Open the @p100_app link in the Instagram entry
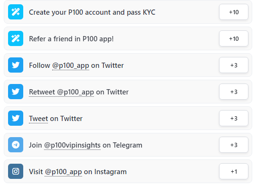Viewport: 256px width, 186px height. pyautogui.click(x=63, y=172)
